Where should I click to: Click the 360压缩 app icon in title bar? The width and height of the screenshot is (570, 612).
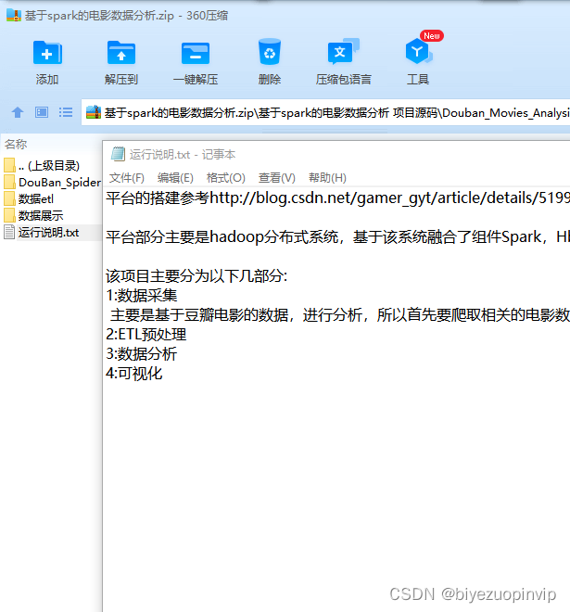point(14,15)
